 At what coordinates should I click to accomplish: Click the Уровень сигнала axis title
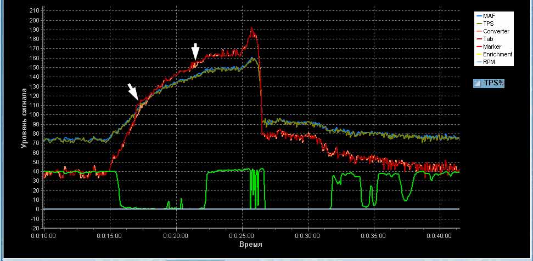click(24, 118)
